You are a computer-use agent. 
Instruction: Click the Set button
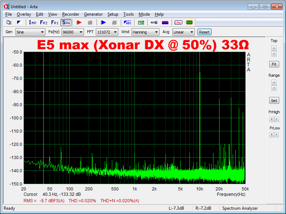[x=274, y=101]
